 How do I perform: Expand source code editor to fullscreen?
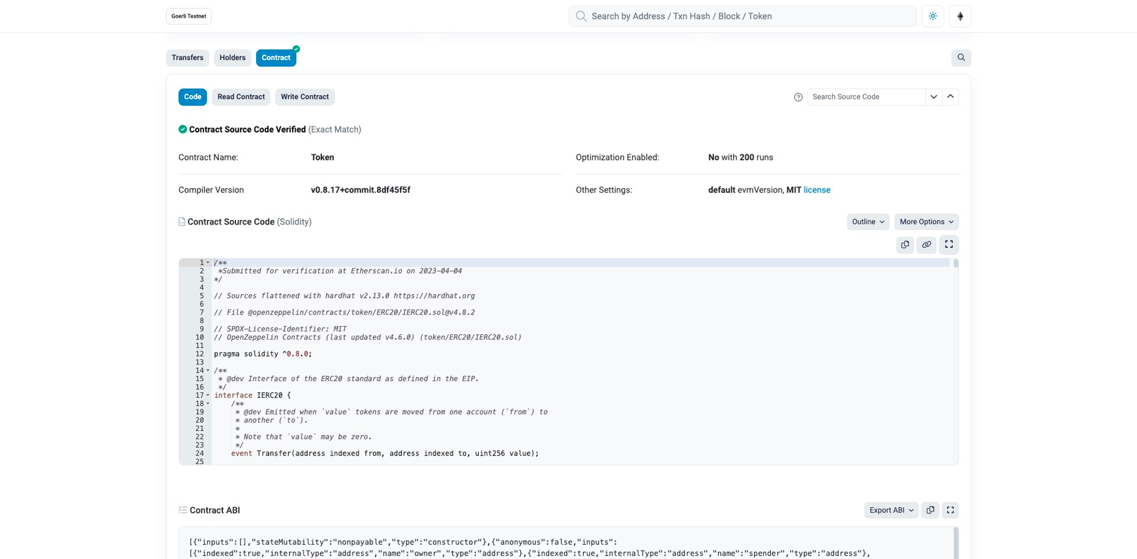tap(949, 245)
